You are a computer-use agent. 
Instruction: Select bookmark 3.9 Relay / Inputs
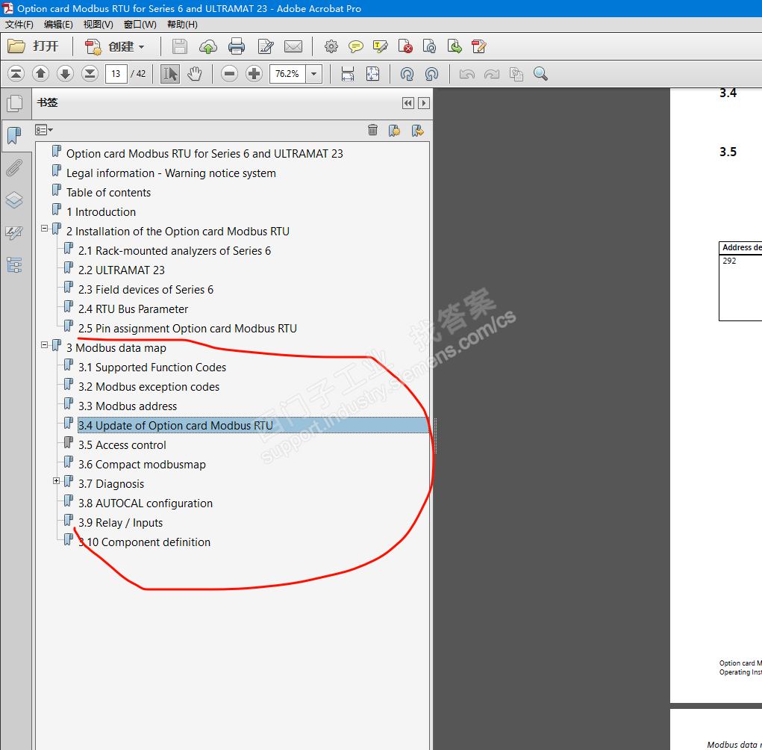pyautogui.click(x=120, y=524)
